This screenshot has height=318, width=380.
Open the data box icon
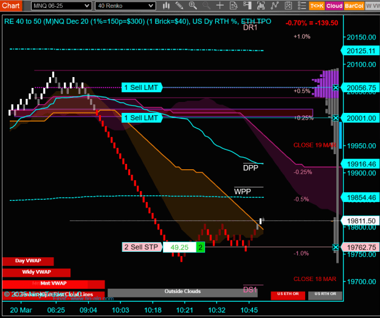(233, 5)
